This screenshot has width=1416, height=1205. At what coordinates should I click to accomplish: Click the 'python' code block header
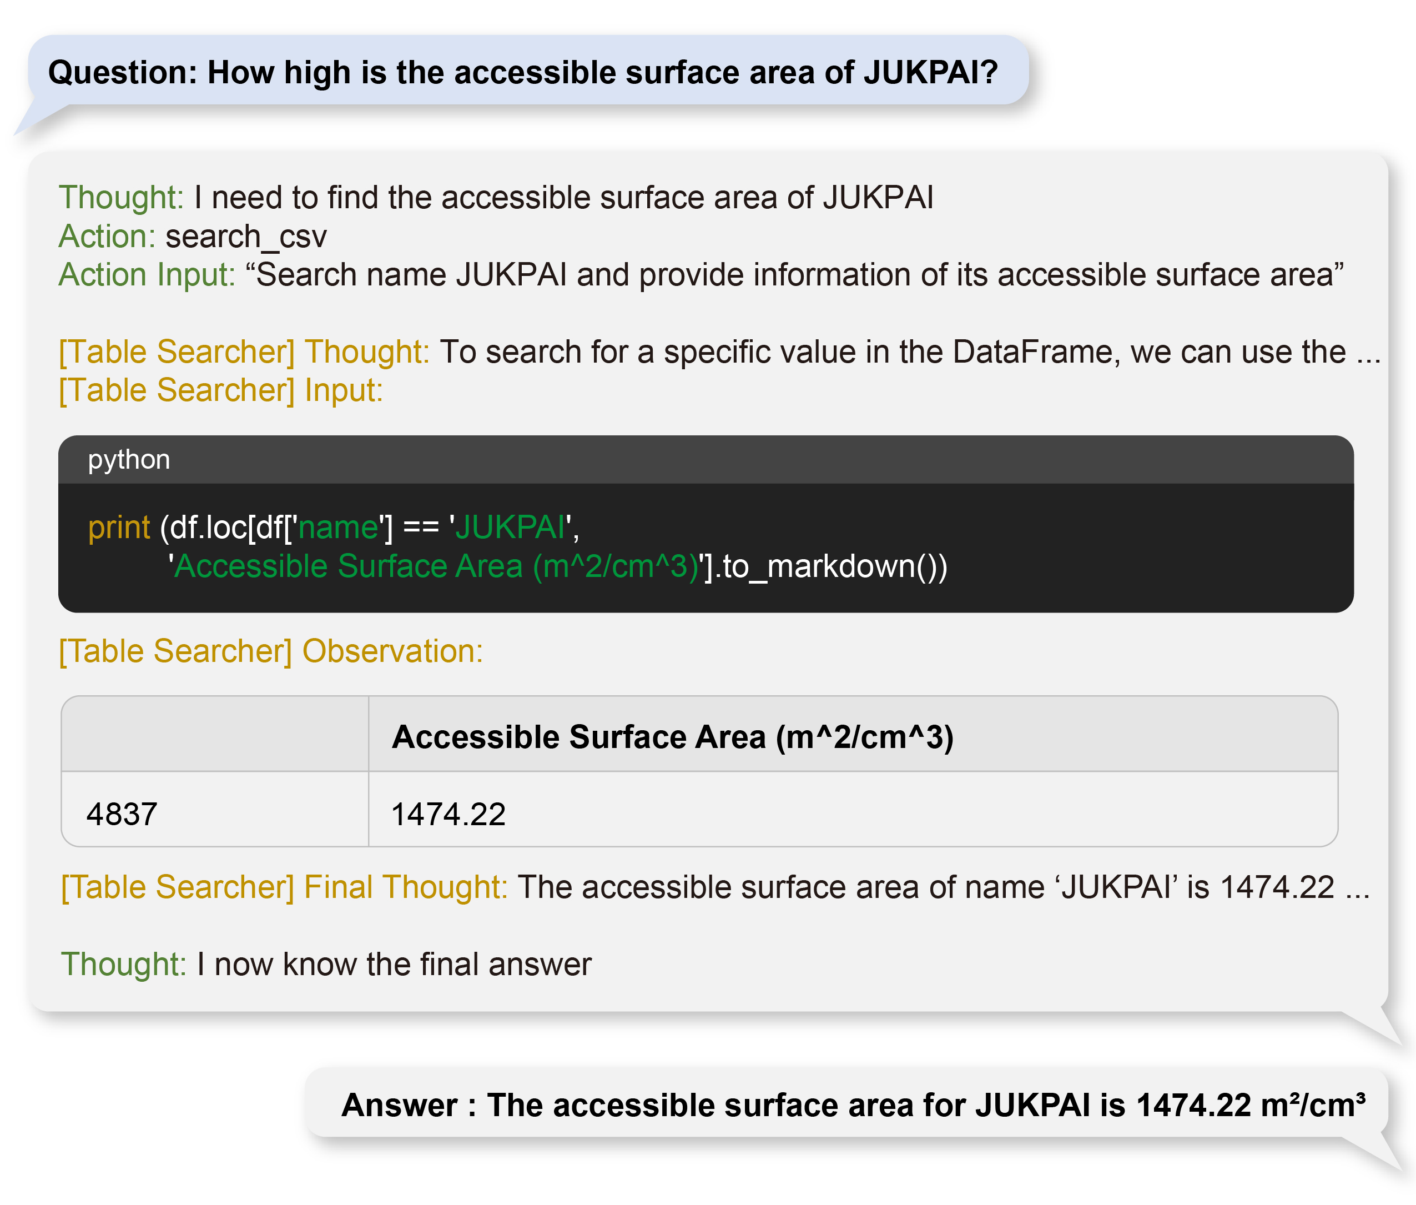pos(129,459)
